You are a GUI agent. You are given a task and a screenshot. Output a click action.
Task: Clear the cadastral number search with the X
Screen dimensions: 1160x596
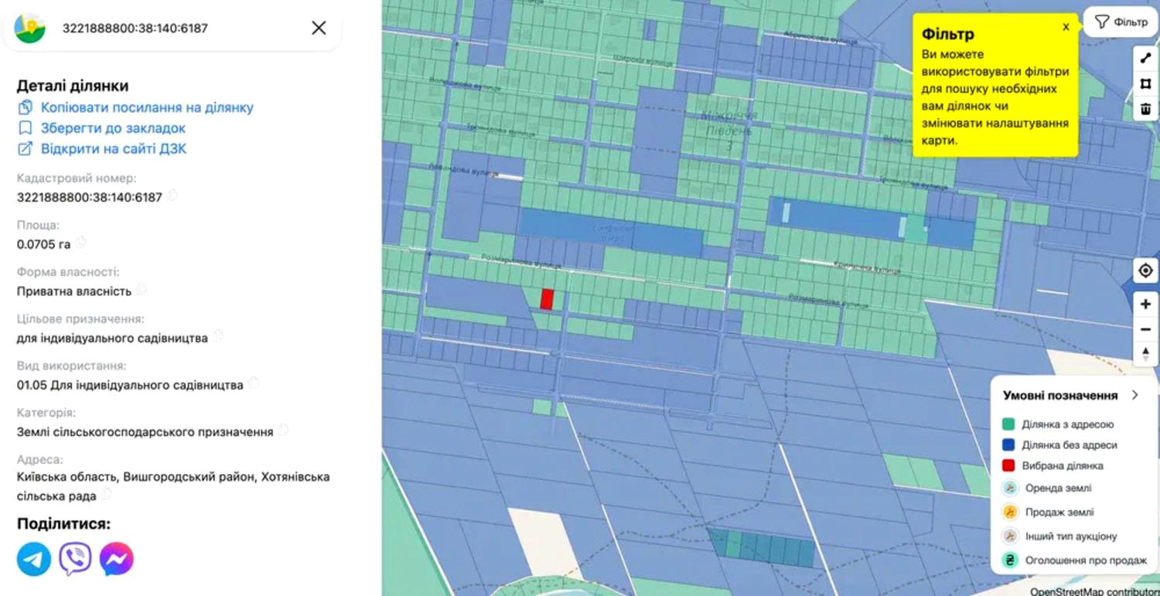(319, 28)
